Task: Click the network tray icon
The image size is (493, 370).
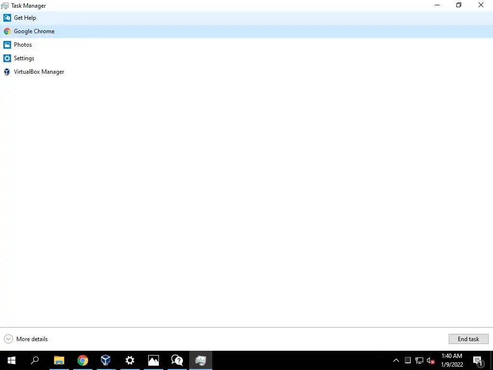Action: 419,360
